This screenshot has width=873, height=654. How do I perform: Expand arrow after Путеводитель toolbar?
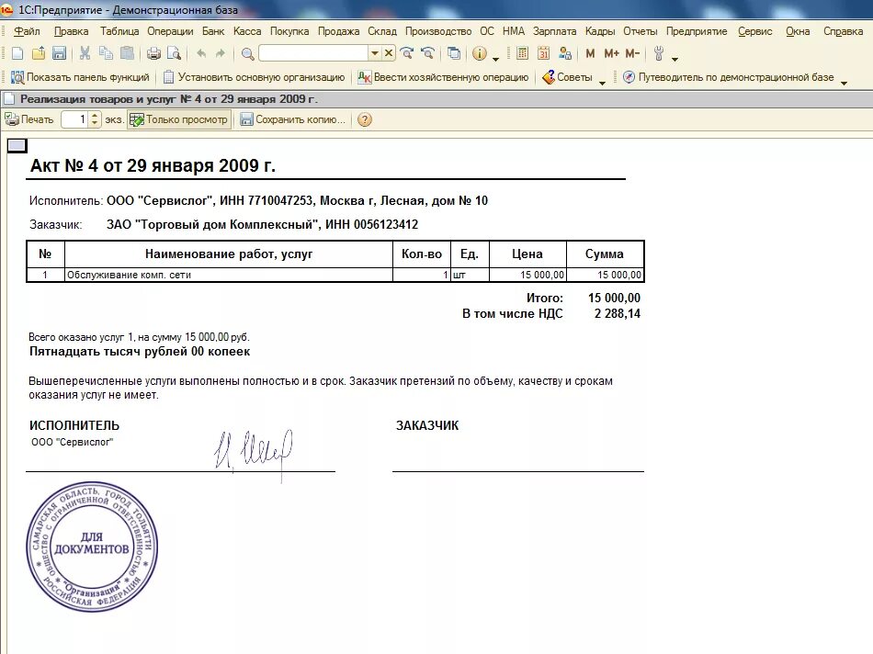[x=844, y=83]
